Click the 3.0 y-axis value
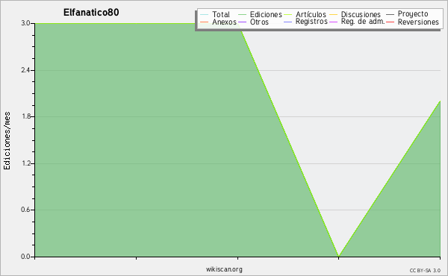Screen dimensions: 448x276 [x=25, y=23]
